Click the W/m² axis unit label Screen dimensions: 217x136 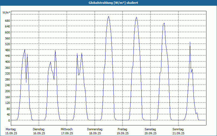point(6,13)
